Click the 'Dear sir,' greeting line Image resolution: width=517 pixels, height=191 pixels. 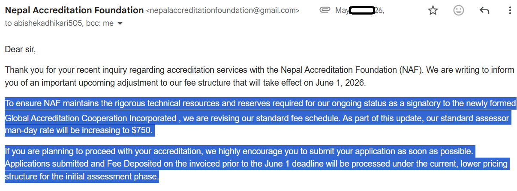coord(20,49)
